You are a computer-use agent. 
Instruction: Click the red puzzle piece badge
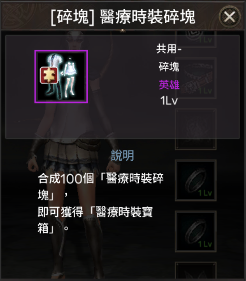(49, 75)
